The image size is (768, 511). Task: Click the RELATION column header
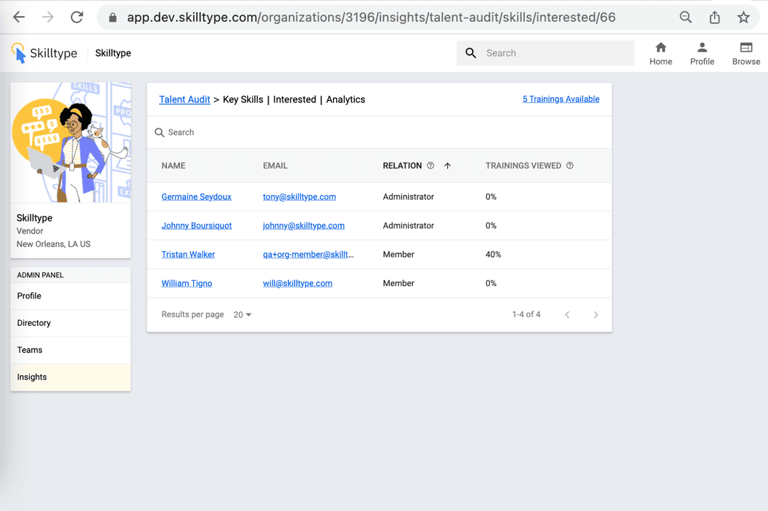click(x=402, y=165)
